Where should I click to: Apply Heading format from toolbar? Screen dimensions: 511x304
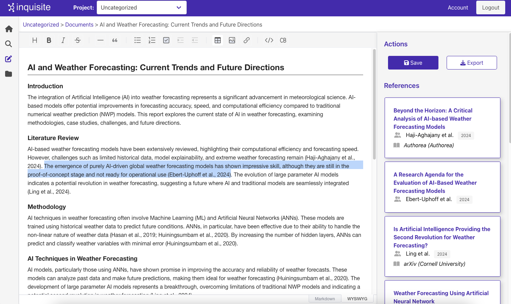(x=35, y=40)
